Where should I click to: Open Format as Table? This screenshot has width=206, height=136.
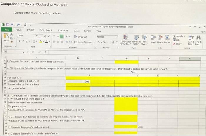pos(136,40)
